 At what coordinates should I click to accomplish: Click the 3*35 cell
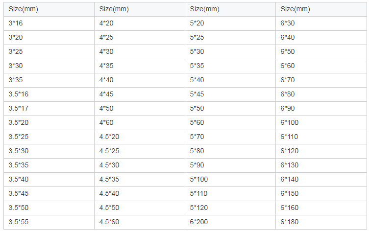49,80
